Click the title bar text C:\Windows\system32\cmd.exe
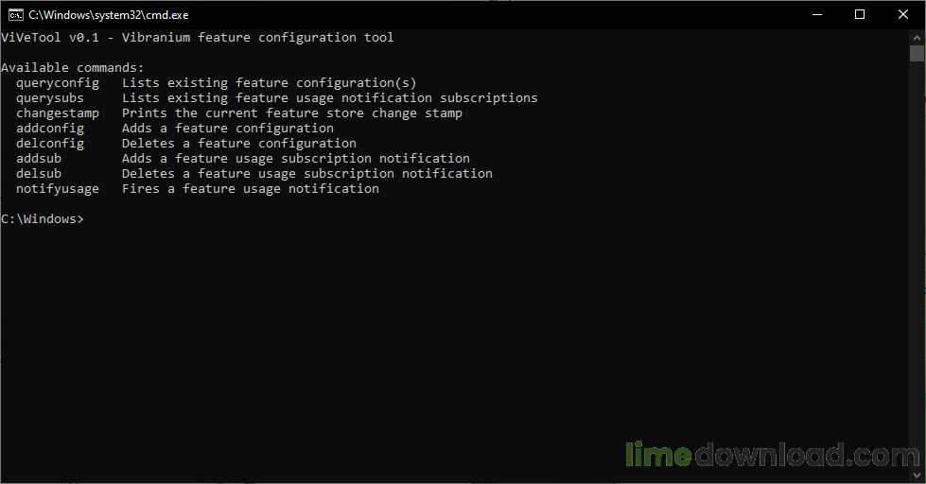926x484 pixels. click(109, 15)
